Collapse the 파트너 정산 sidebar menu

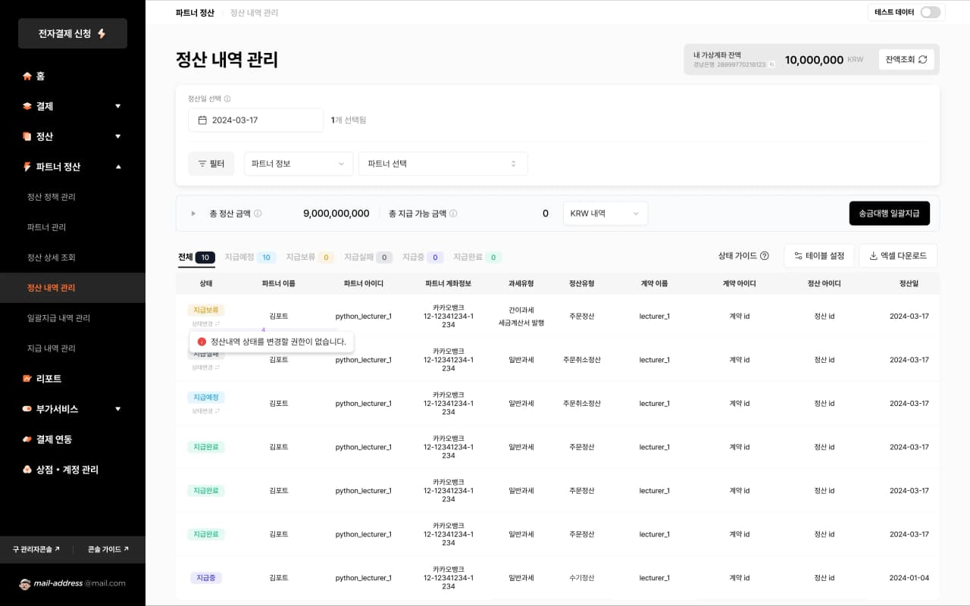118,167
